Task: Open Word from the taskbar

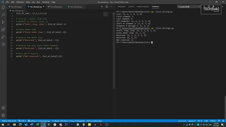Action: [32, 125]
